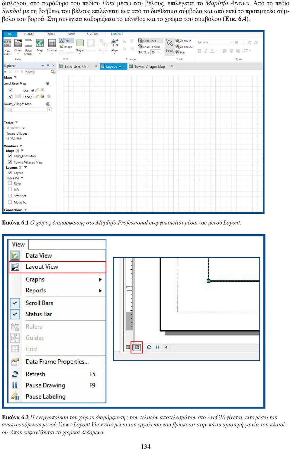Click the Map icon in Layout ribbon
290x449 pixels.
pos(40,43)
